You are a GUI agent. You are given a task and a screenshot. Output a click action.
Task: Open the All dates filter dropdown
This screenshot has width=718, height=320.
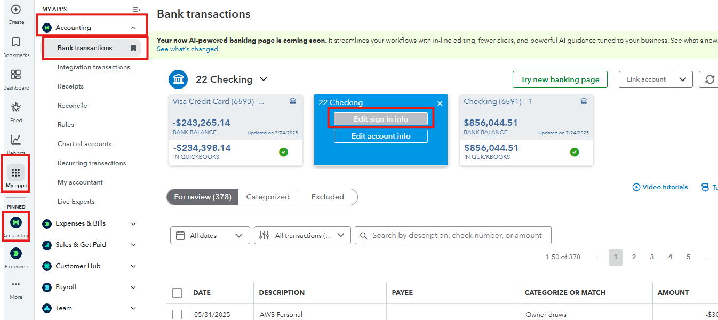pos(210,235)
